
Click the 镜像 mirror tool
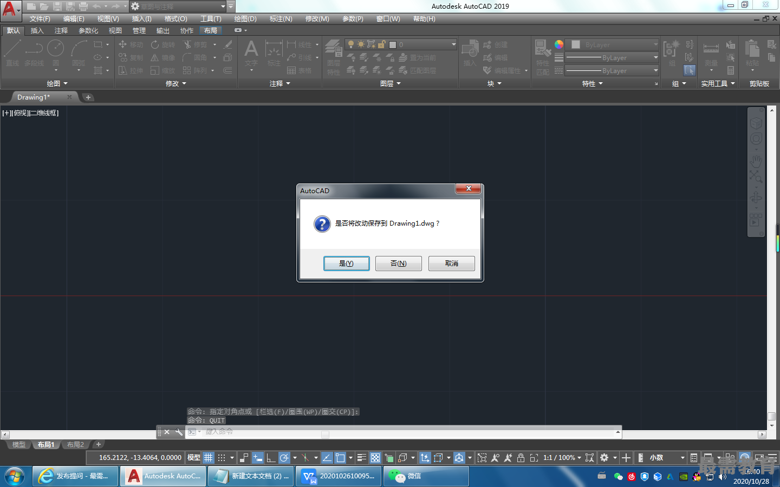[x=163, y=57]
